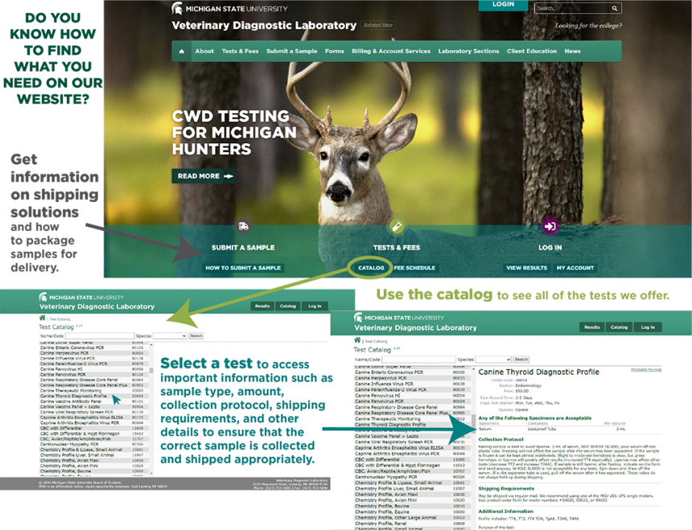Click Results button on the left catalog page
692x530 pixels.
coord(262,306)
